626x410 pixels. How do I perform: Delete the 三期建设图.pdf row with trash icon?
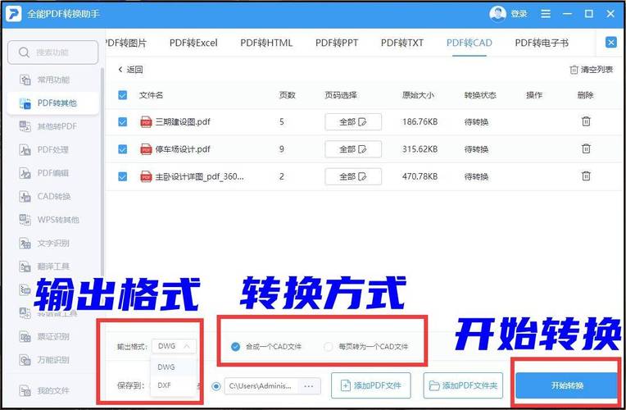point(586,121)
